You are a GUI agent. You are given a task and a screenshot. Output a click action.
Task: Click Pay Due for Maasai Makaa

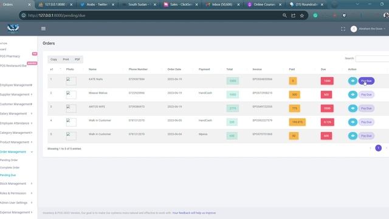point(366,95)
